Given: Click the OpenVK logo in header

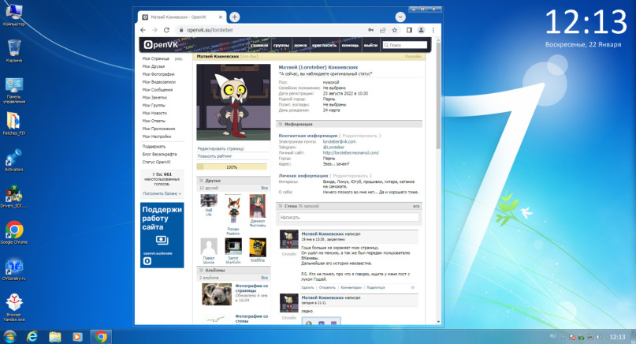Looking at the screenshot, I should (158, 45).
